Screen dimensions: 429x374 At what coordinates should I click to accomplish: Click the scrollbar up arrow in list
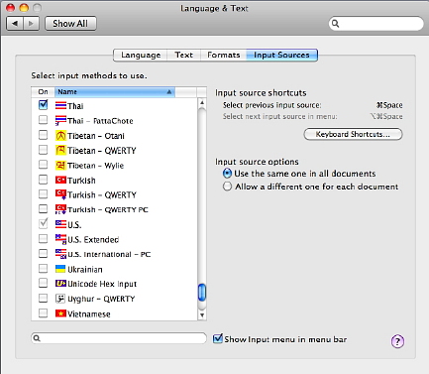pyautogui.click(x=202, y=103)
